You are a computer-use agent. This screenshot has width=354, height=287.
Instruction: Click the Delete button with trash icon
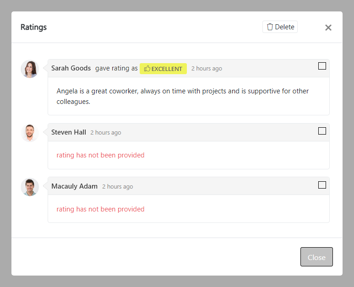[x=280, y=27]
